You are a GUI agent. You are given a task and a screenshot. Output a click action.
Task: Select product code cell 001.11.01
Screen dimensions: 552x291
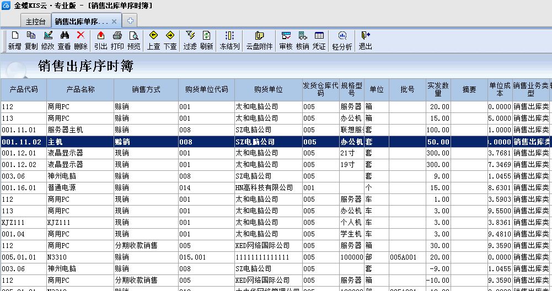point(24,130)
